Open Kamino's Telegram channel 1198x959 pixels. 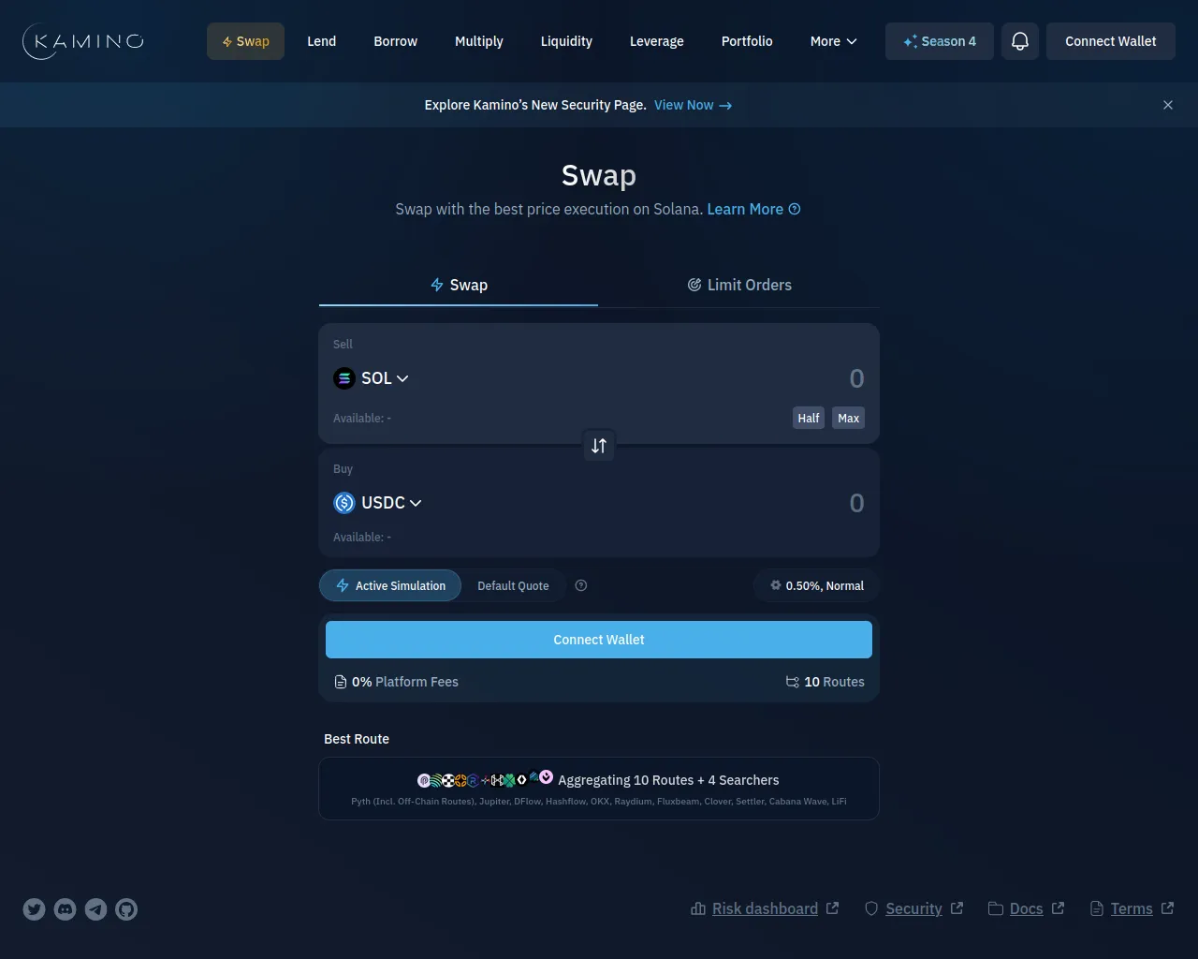tap(96, 909)
